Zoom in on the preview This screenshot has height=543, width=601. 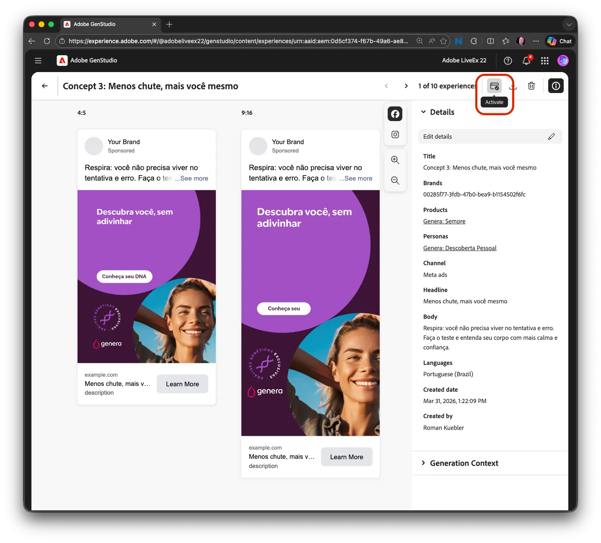pyautogui.click(x=395, y=160)
